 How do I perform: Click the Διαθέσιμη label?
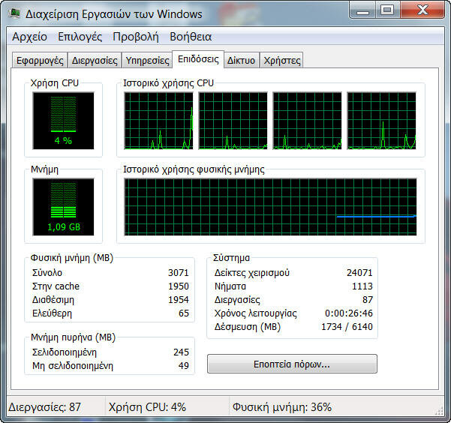[x=53, y=300]
